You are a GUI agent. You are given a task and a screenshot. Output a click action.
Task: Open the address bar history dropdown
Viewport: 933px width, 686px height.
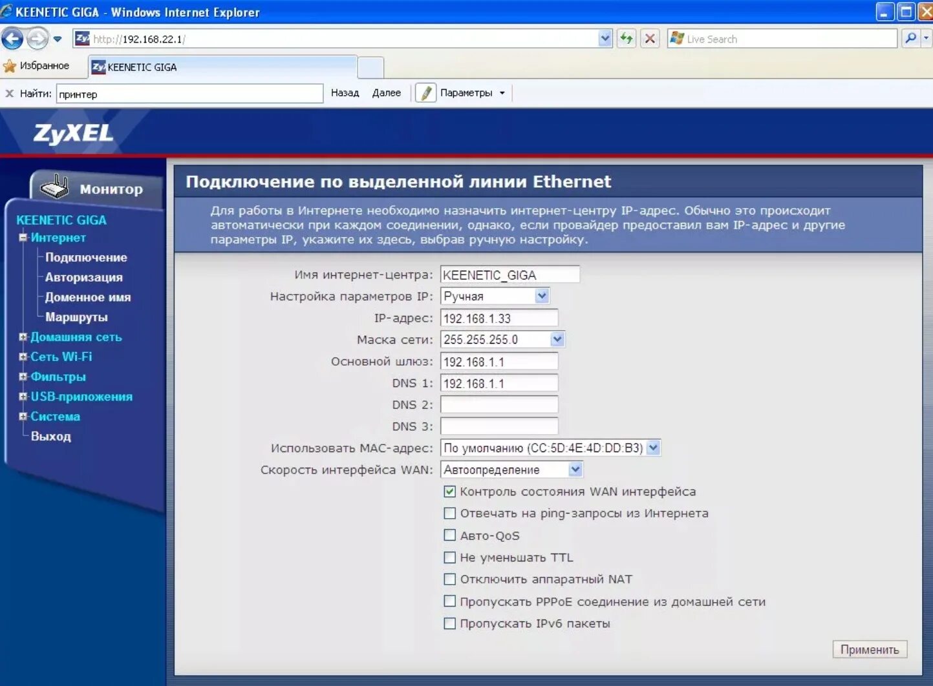pos(605,39)
